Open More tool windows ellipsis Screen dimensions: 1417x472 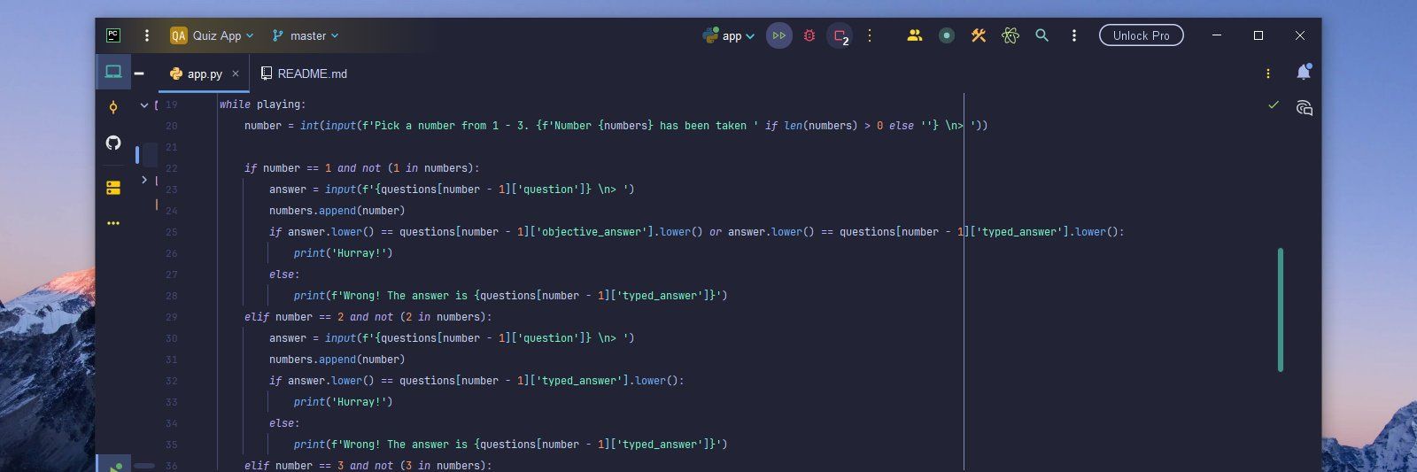click(x=113, y=223)
